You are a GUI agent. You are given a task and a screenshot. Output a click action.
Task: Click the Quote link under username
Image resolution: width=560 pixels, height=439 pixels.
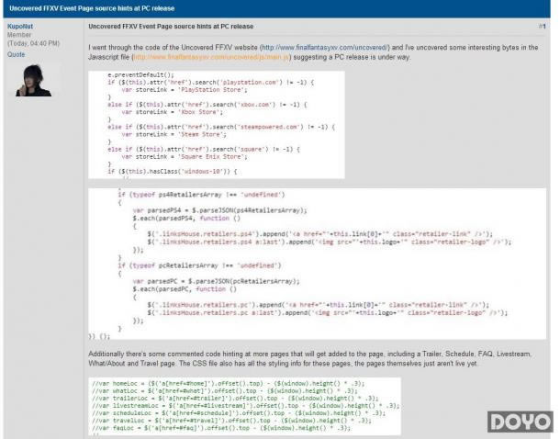[17, 55]
